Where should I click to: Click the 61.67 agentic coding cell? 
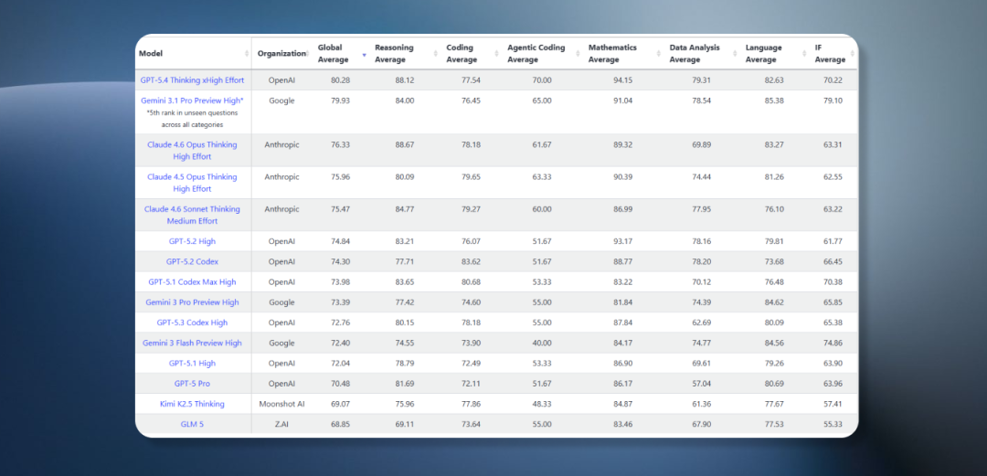tap(541, 145)
